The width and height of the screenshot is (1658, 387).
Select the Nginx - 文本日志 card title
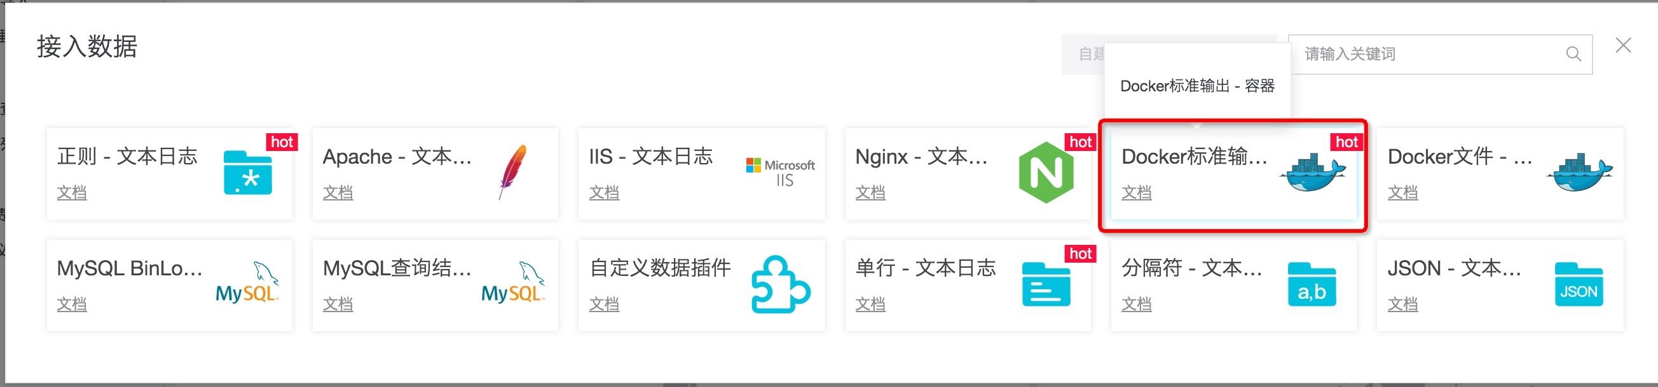point(921,157)
